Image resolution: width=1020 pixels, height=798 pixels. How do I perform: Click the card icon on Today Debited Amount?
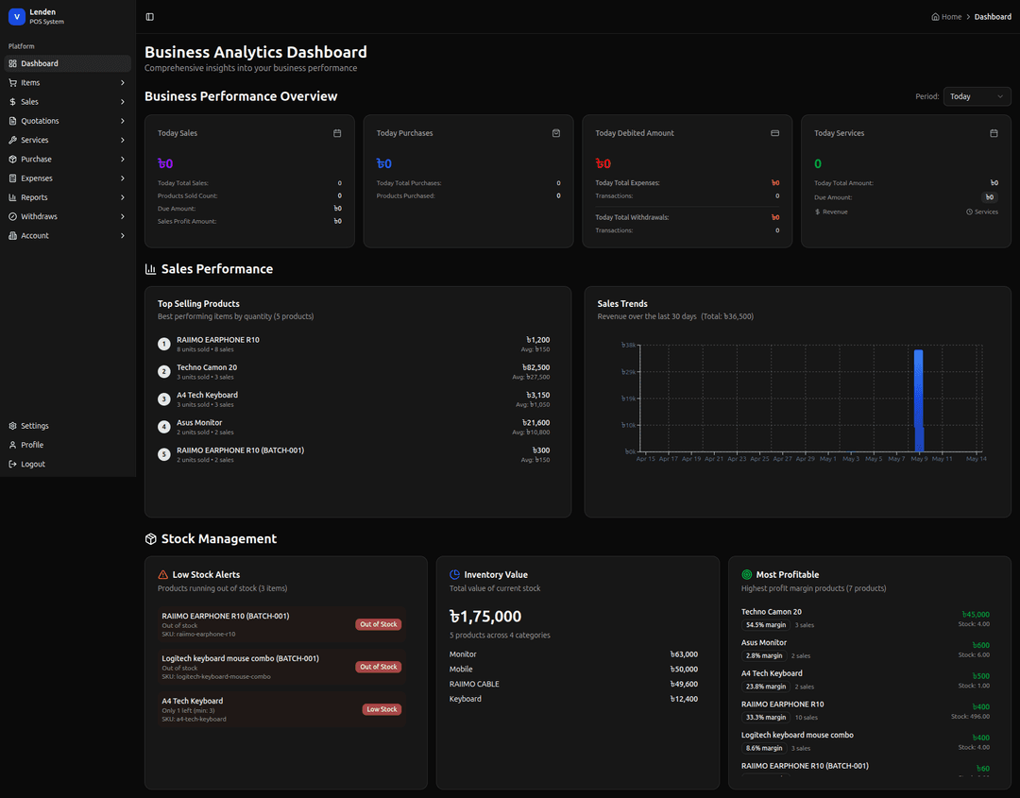click(774, 132)
